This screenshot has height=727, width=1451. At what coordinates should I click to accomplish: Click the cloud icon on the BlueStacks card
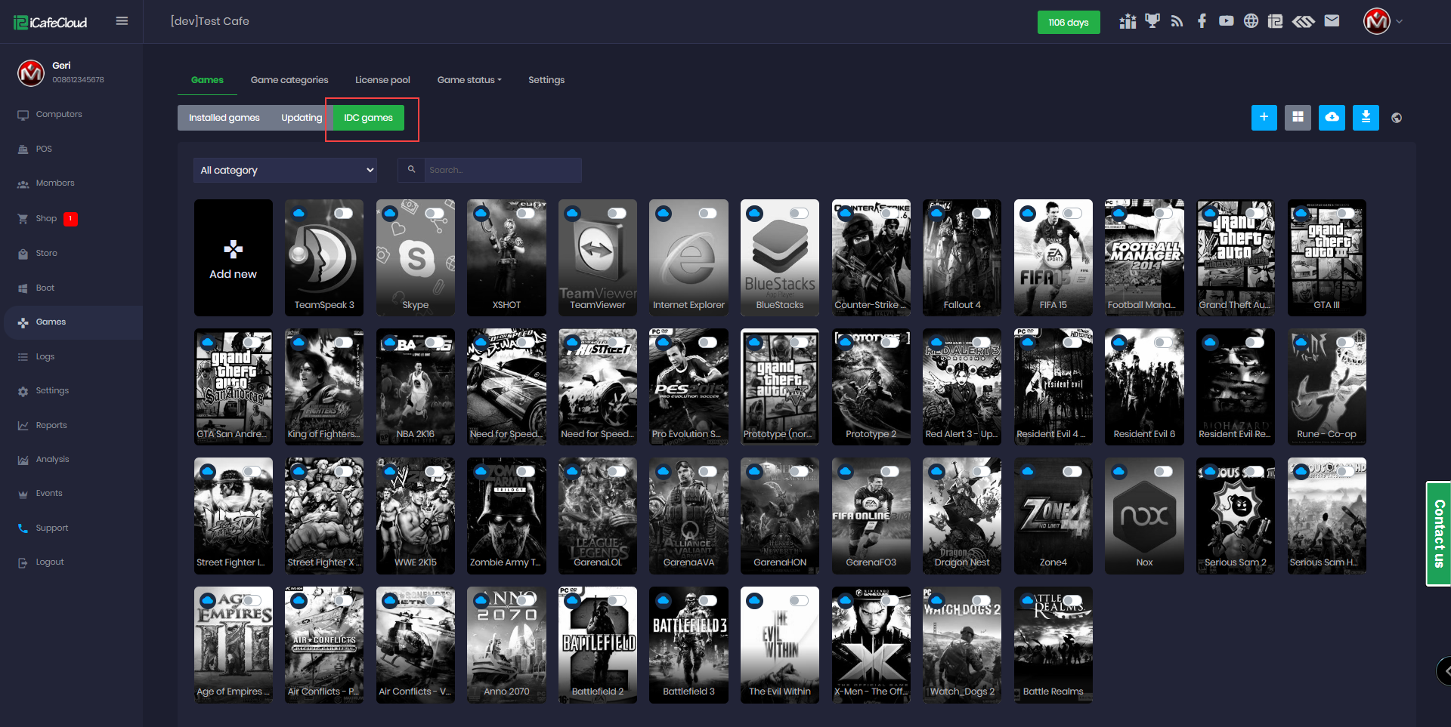click(754, 214)
